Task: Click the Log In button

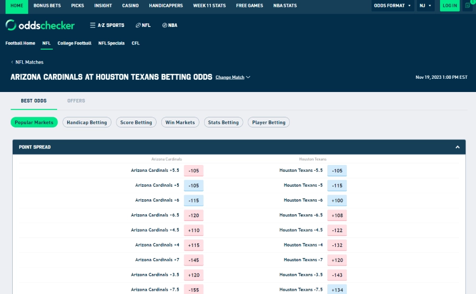Action: coord(450,5)
